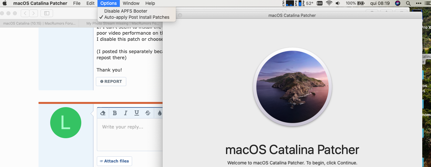The height and width of the screenshot is (167, 431).
Task: Click the Attach files button
Action: pyautogui.click(x=114, y=161)
